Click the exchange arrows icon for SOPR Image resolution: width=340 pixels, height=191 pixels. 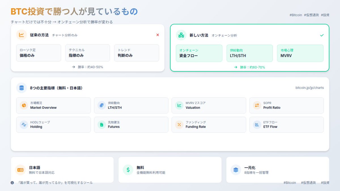(257, 105)
